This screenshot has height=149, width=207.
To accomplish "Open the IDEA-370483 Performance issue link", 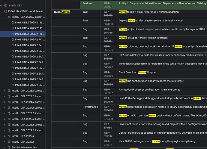I will tap(108, 109).
